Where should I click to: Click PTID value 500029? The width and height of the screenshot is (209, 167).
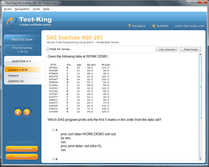(53, 82)
